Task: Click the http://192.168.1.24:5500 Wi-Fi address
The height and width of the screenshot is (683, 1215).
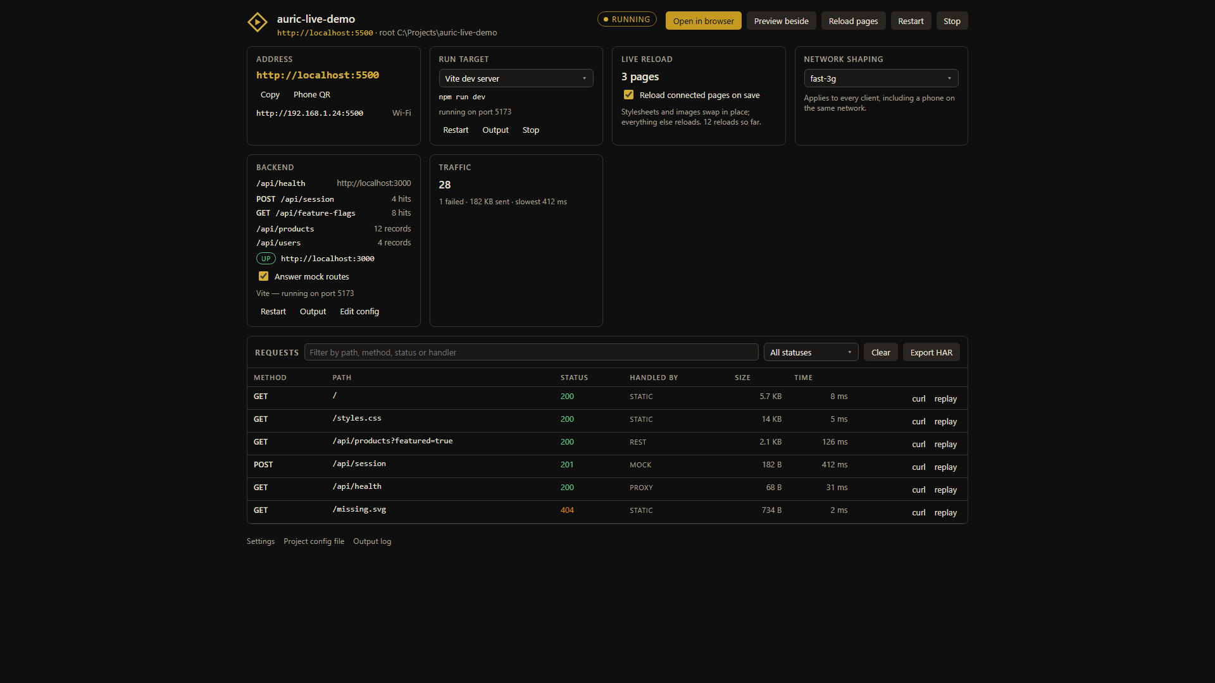Action: (x=309, y=113)
